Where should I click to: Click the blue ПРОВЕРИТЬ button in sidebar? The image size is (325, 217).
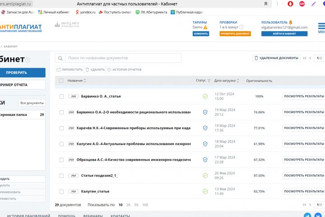coord(23,73)
